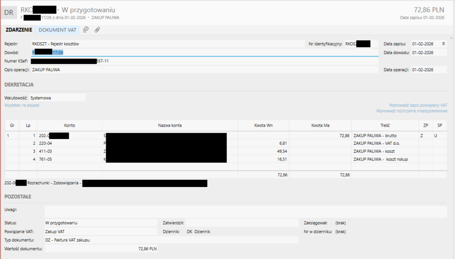Open the change history icon tab

pyautogui.click(x=86, y=30)
